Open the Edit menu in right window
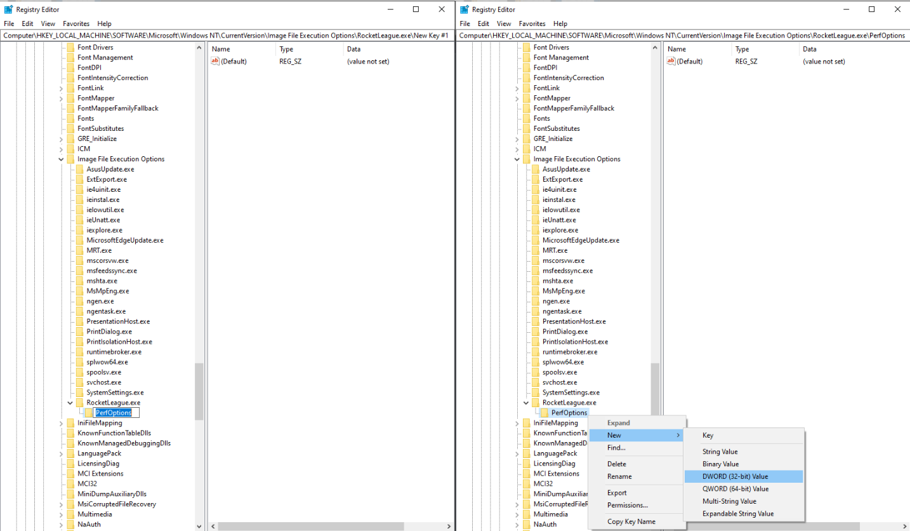The image size is (910, 531). (484, 24)
